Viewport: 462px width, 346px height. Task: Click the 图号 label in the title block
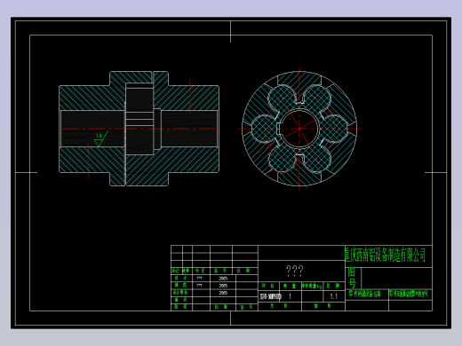coord(352,278)
